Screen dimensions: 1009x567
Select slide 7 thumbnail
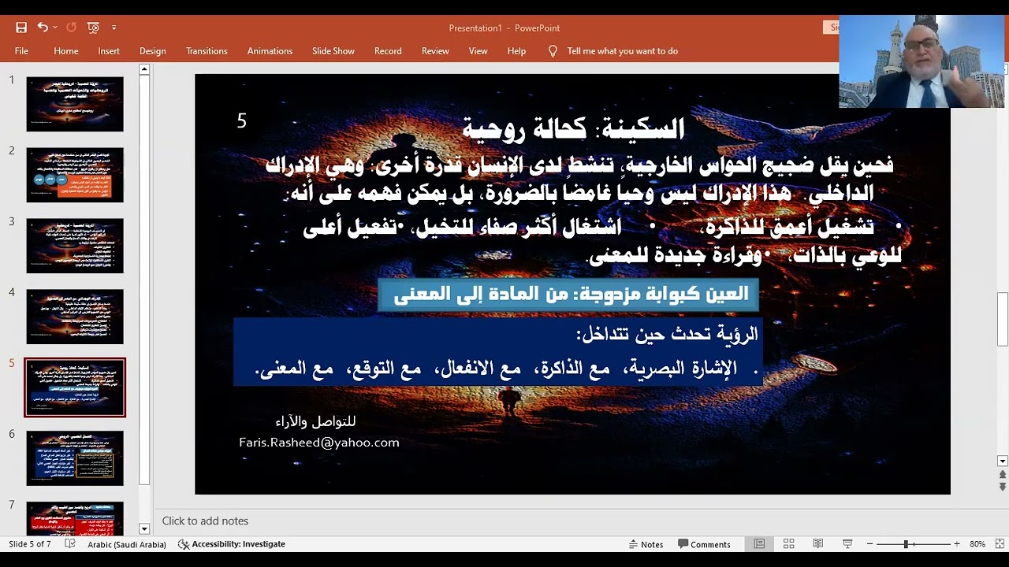click(x=75, y=518)
